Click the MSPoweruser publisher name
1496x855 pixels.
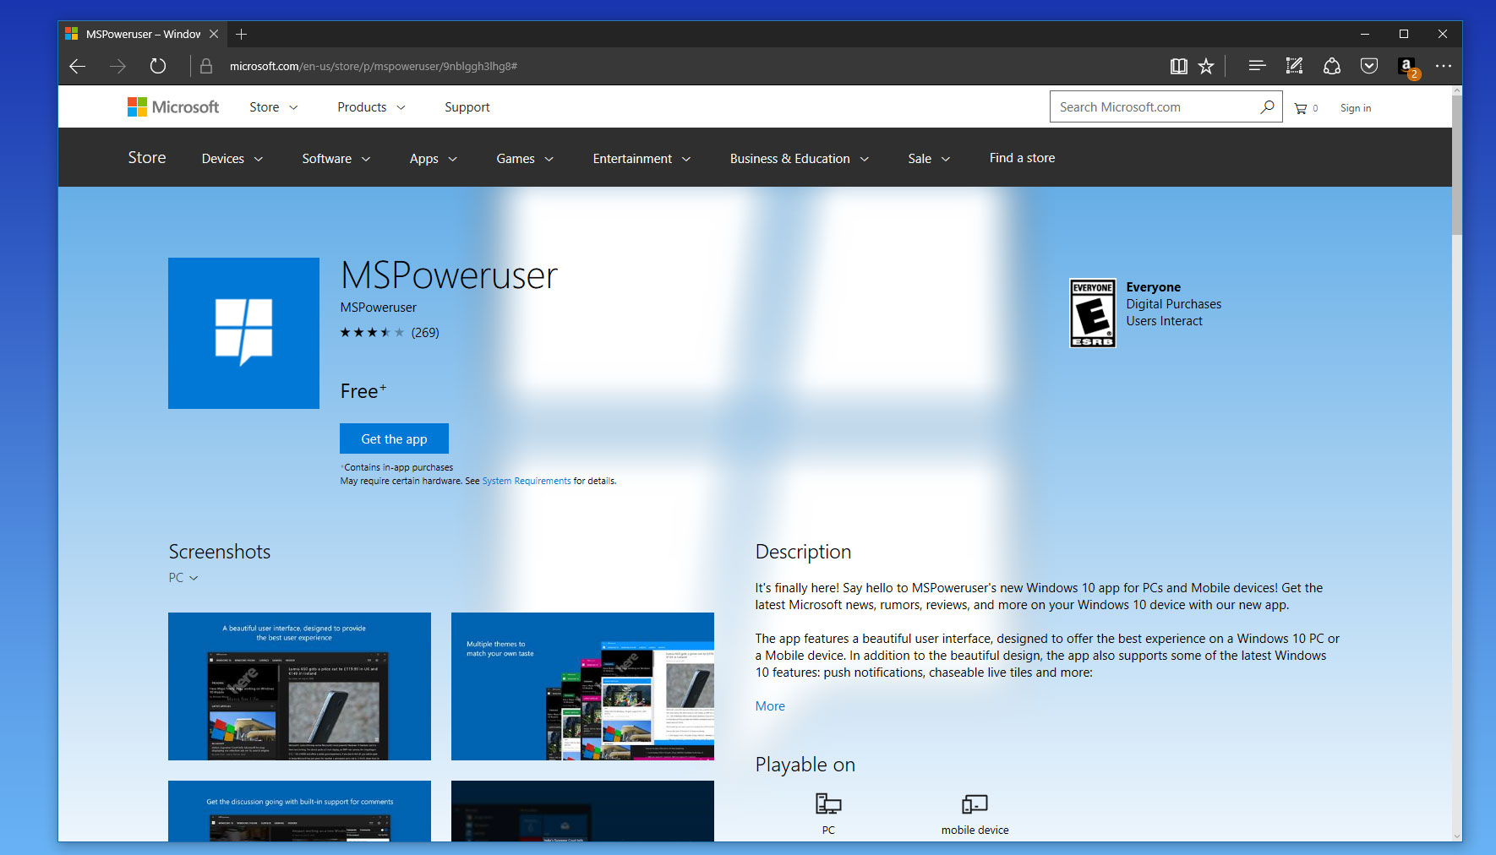click(379, 308)
